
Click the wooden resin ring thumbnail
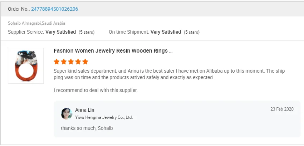click(26, 66)
